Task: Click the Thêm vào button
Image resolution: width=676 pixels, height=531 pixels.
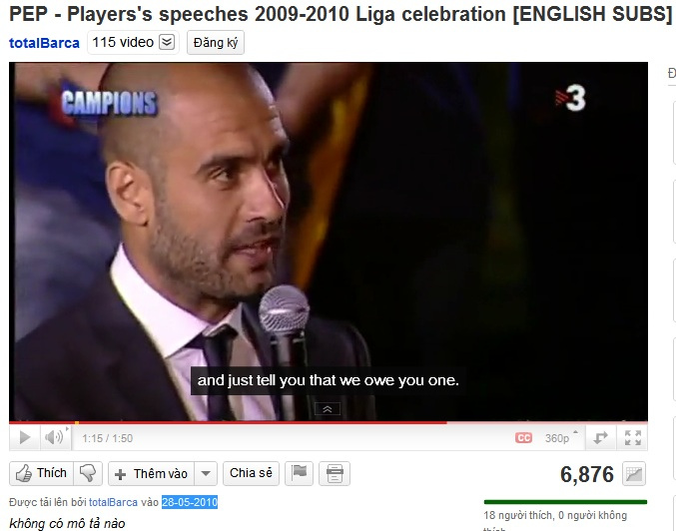Action: pos(152,474)
